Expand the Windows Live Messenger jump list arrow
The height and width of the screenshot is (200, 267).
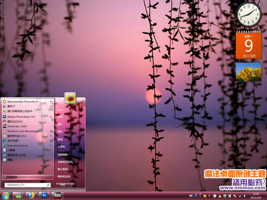pos(51,131)
